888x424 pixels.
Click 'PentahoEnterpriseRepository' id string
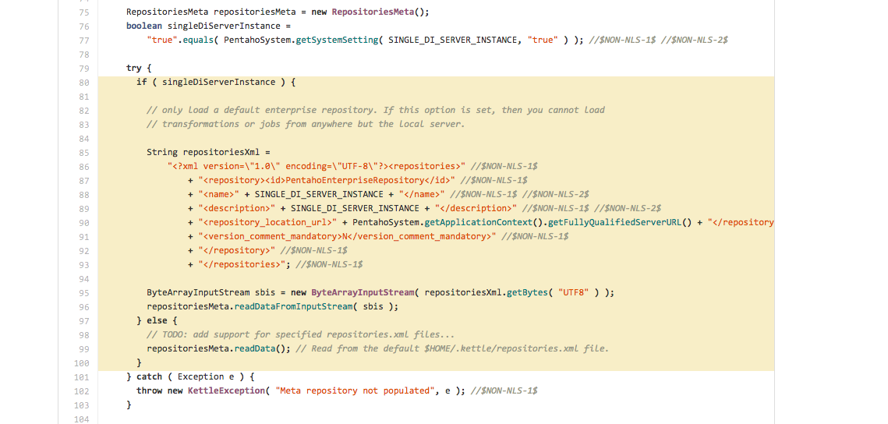(355, 181)
